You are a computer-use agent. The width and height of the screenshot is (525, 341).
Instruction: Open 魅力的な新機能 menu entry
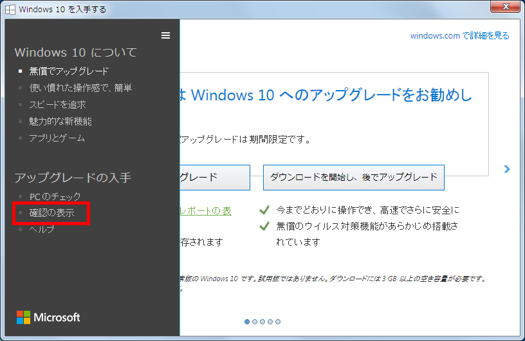[x=60, y=121]
